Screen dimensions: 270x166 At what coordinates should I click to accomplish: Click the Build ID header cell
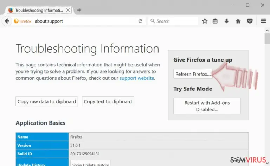click(42, 154)
